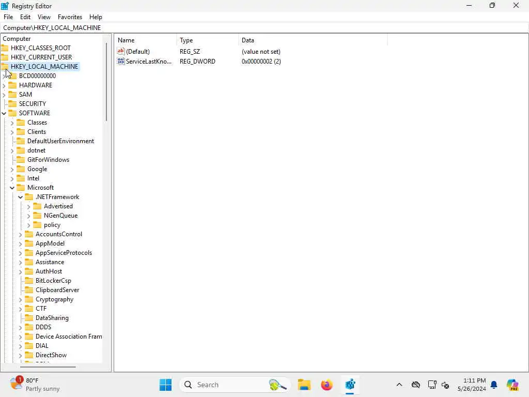Viewport: 529px width, 397px height.
Task: Expand the DirectShow key
Action: pyautogui.click(x=20, y=356)
